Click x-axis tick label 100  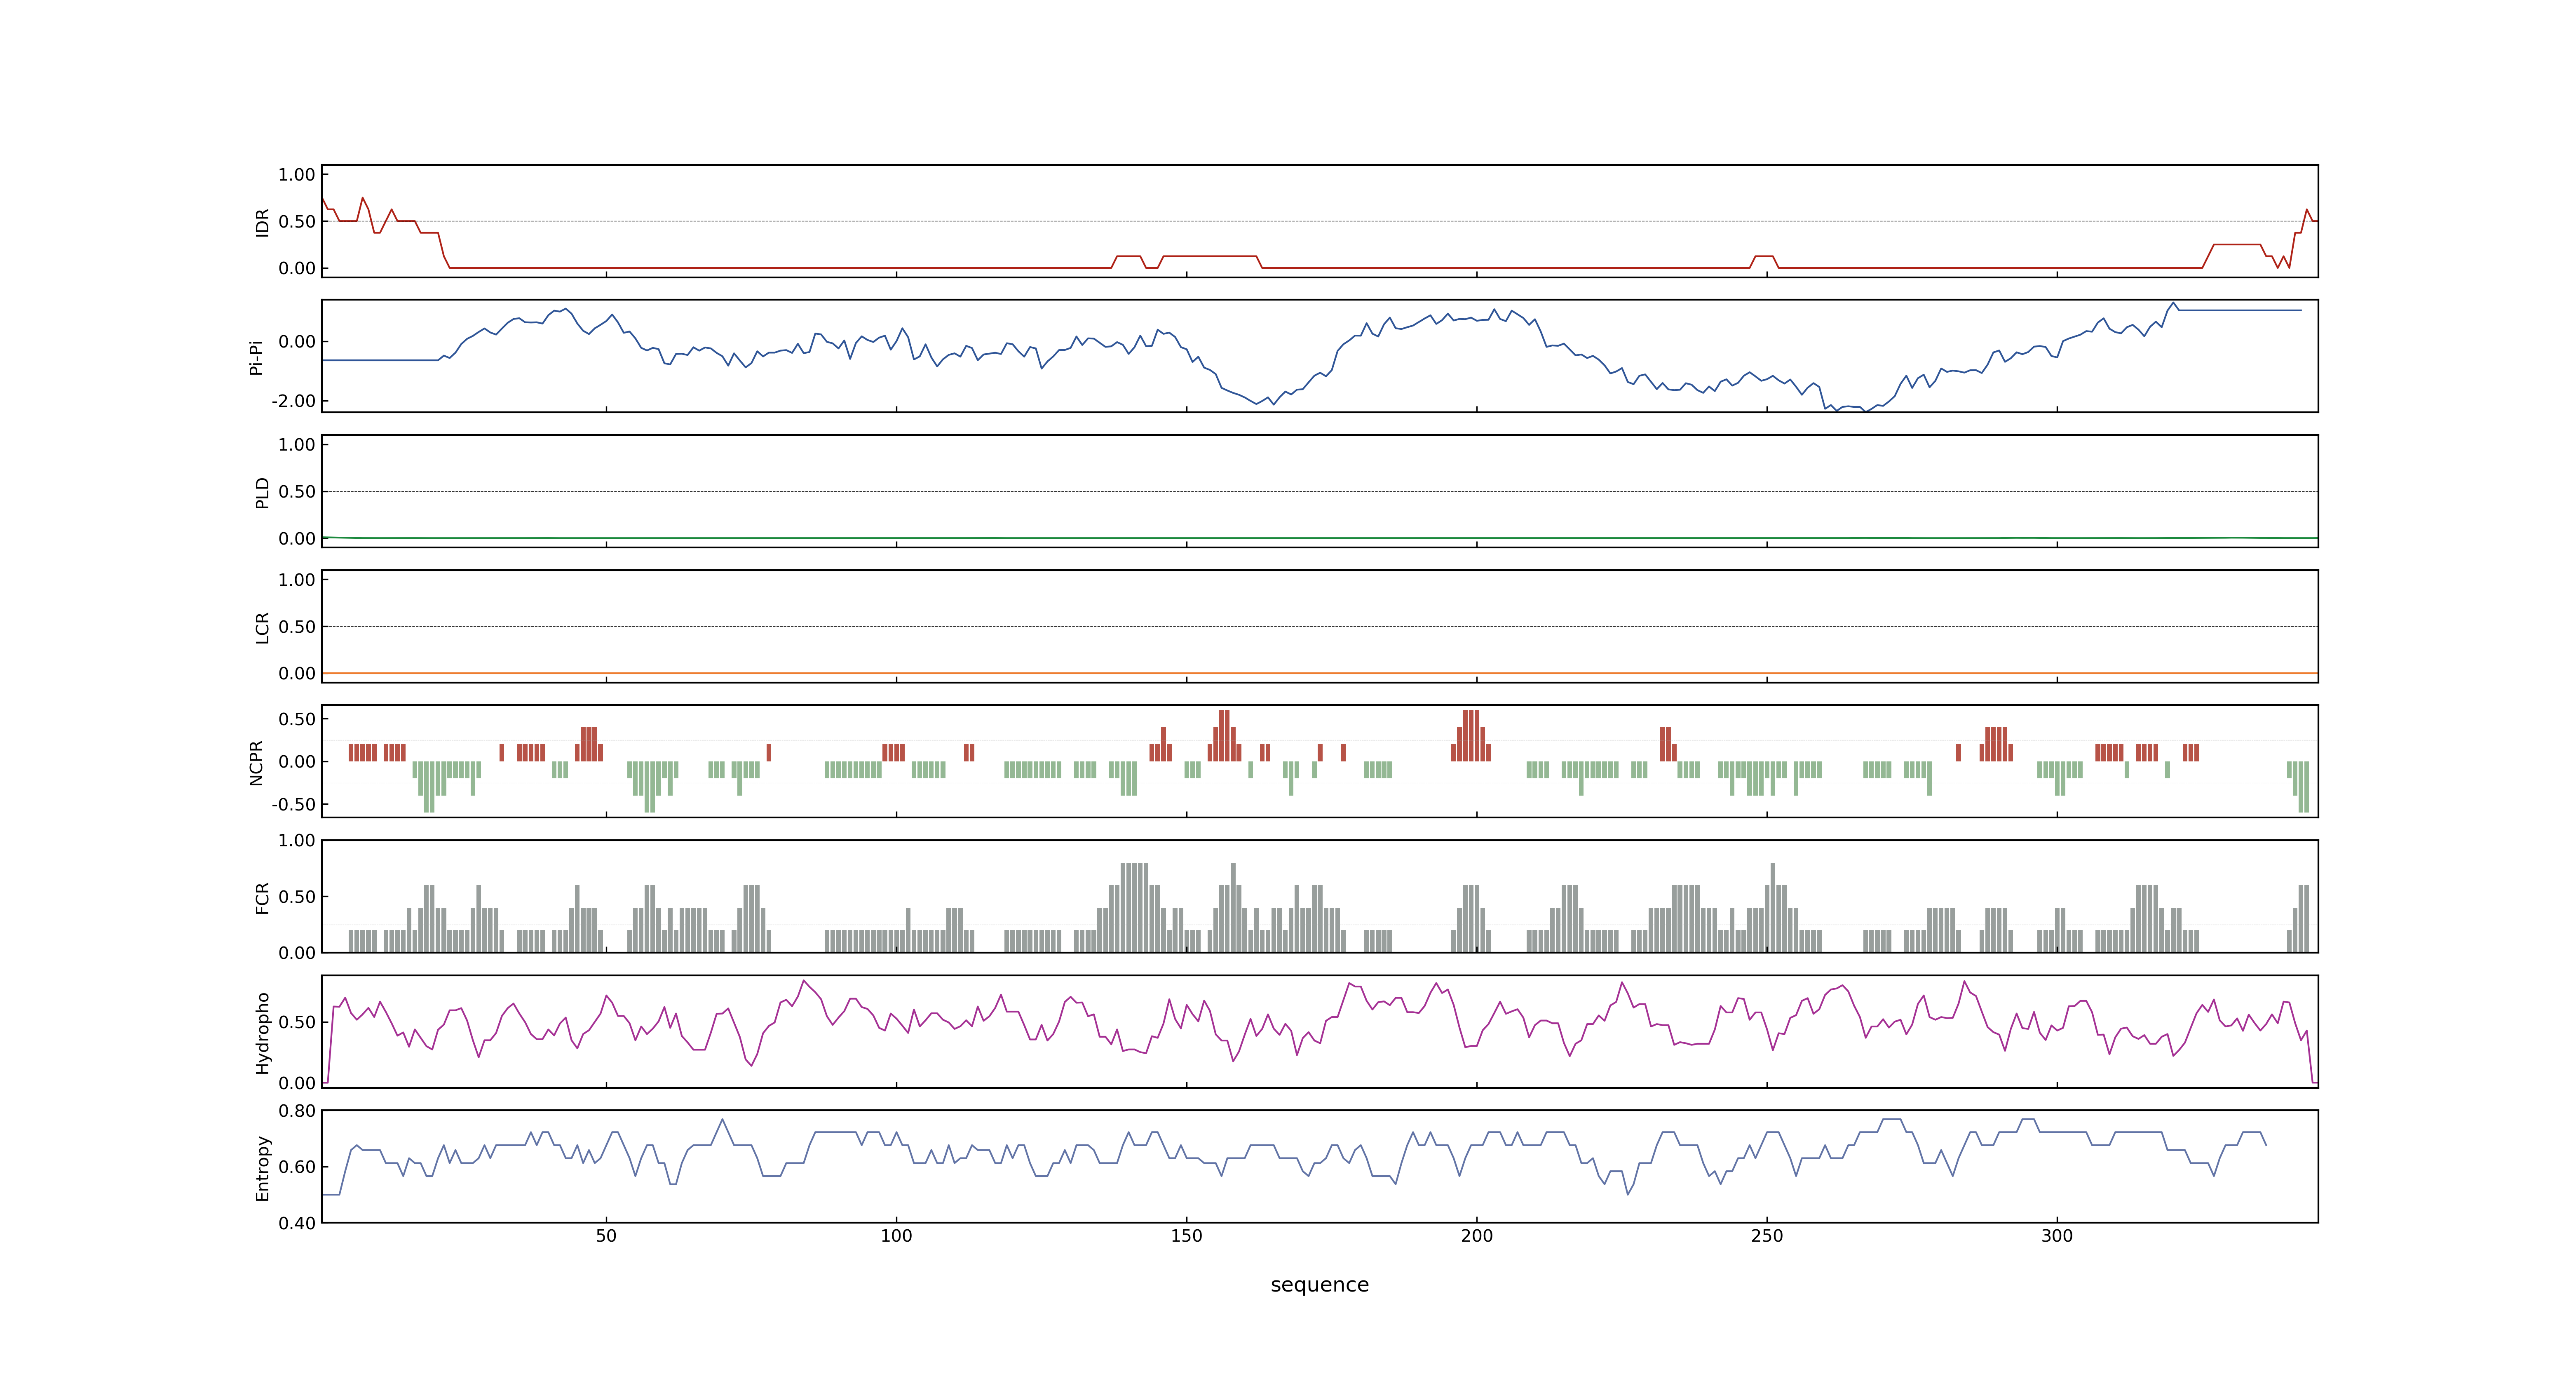[x=896, y=1236]
